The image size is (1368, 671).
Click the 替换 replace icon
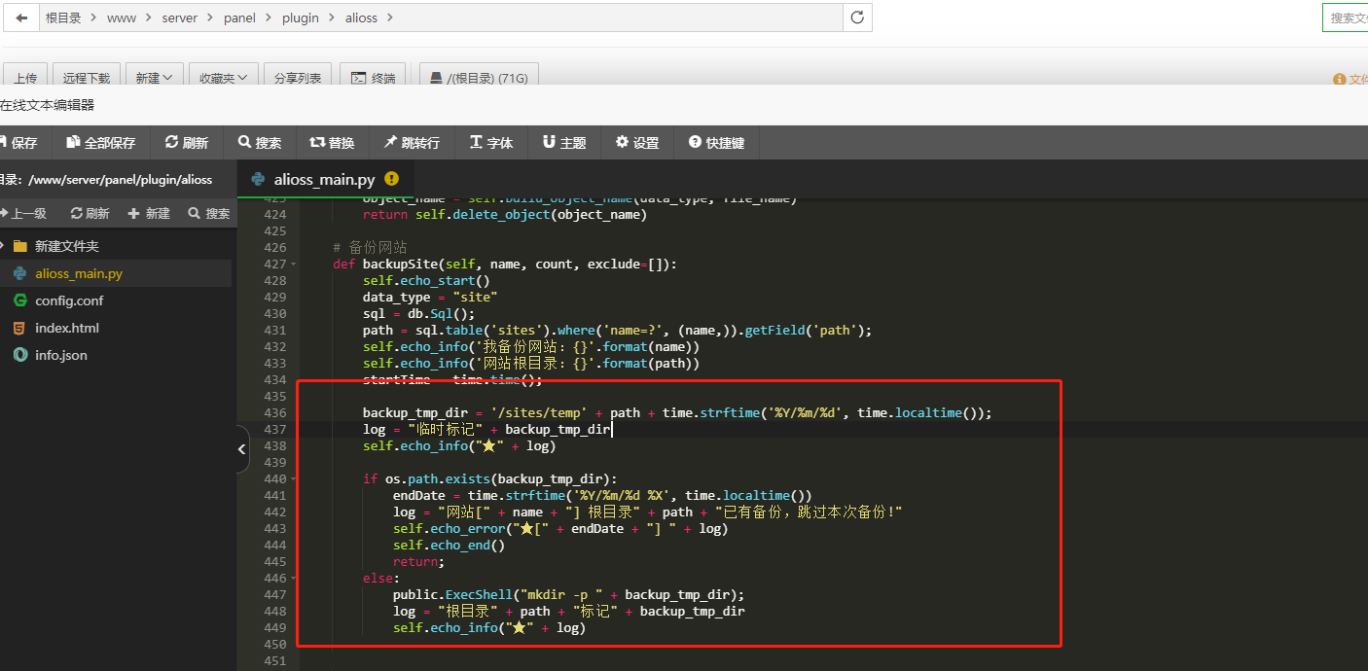coord(317,142)
